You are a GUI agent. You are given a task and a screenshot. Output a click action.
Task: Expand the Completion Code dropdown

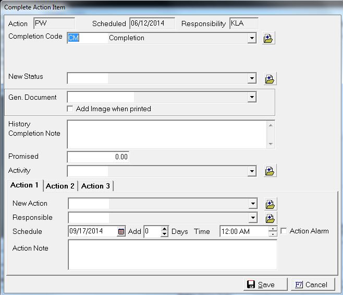(252, 38)
